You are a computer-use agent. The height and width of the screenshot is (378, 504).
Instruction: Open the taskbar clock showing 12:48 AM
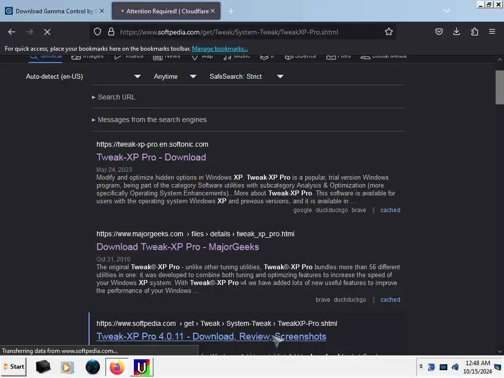[477, 367]
